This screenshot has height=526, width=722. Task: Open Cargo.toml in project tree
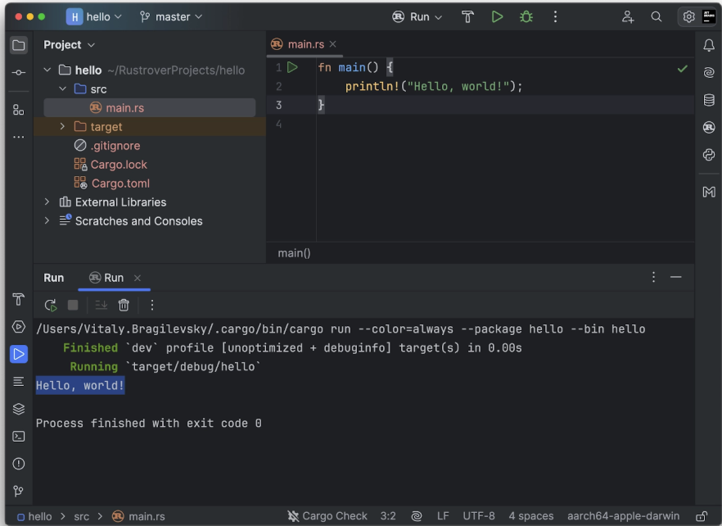click(120, 184)
